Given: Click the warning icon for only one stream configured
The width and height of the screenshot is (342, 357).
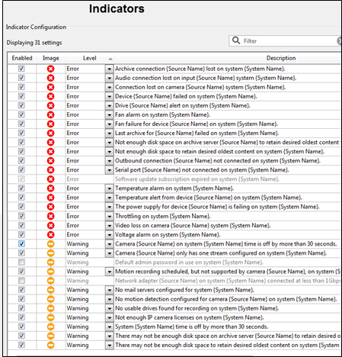Looking at the screenshot, I should pos(50,253).
